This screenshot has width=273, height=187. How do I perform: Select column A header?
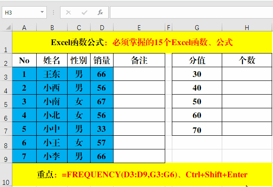click(24, 27)
